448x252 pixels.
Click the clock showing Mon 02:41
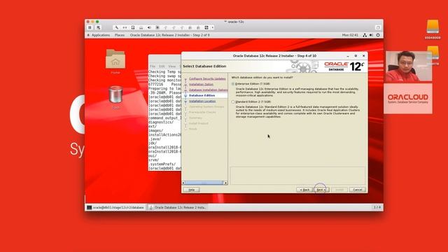click(350, 35)
